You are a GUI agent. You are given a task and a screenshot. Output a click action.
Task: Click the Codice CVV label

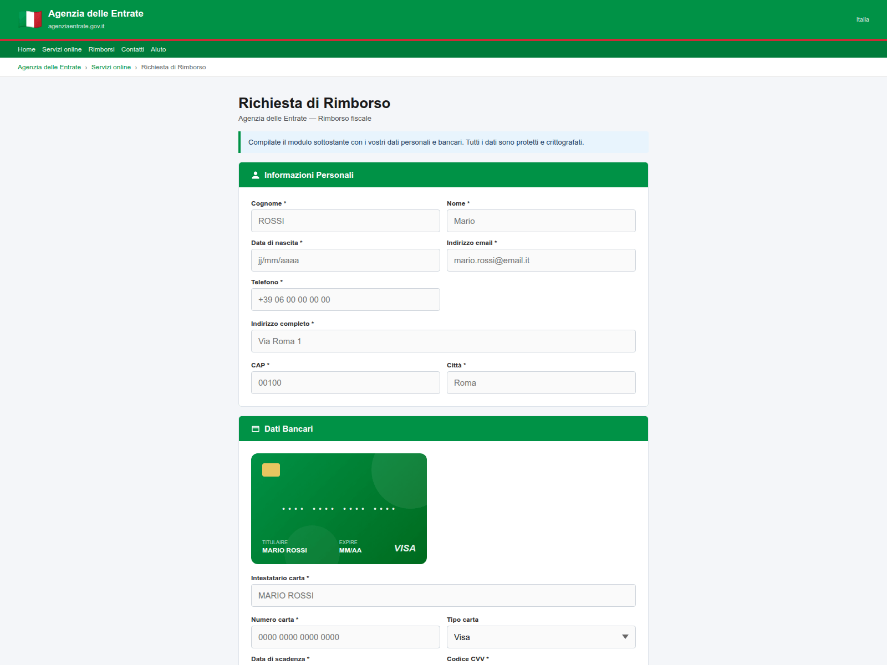tap(468, 659)
